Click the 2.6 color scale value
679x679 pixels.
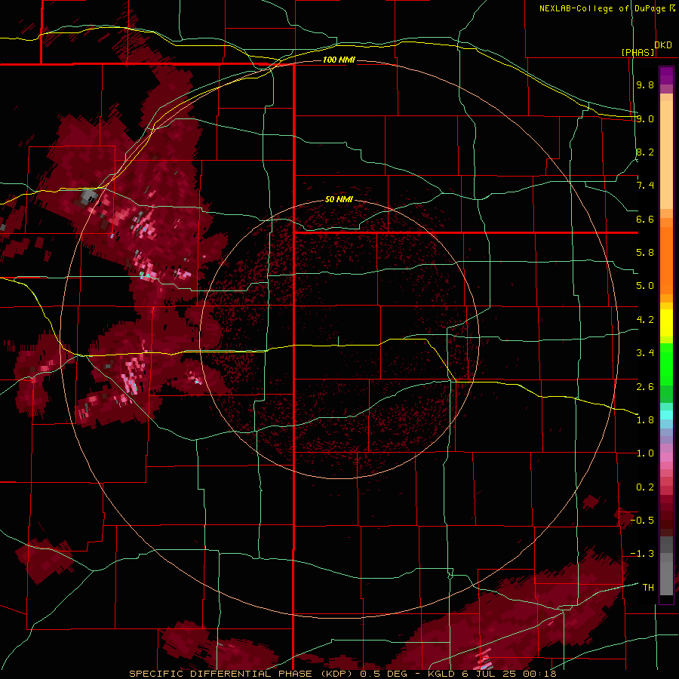coord(645,386)
